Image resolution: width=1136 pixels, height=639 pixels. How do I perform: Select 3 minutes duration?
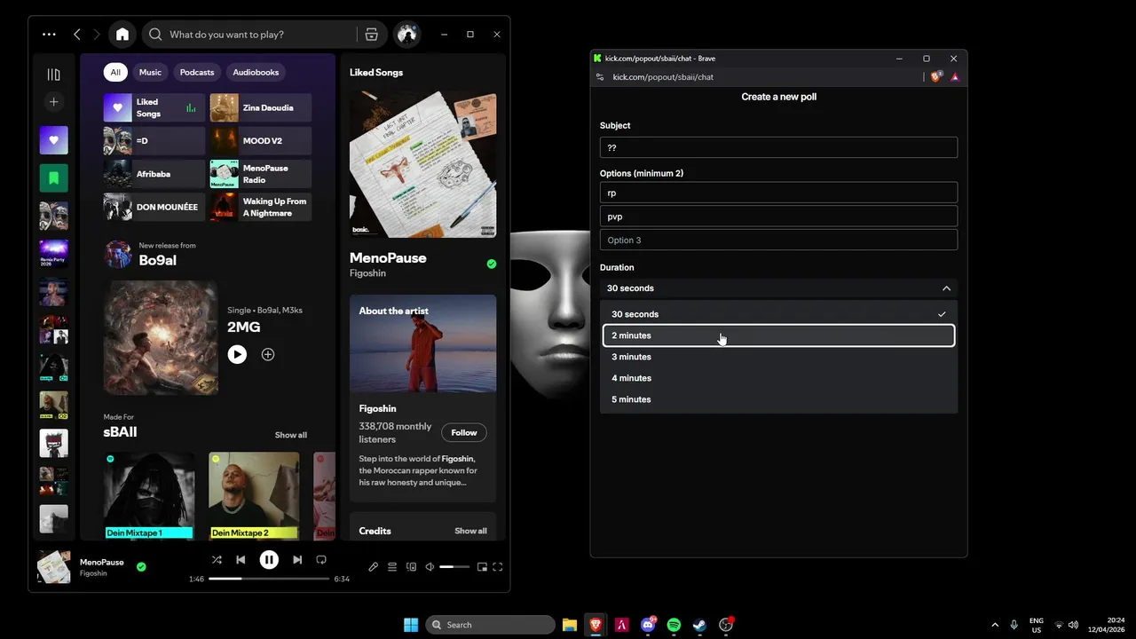778,357
